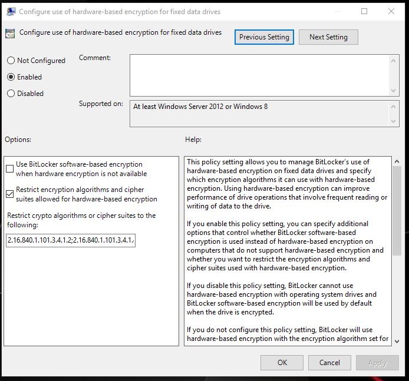
Task: Click the 'If you disable this policy setting' paragraph
Action: click(x=282, y=299)
